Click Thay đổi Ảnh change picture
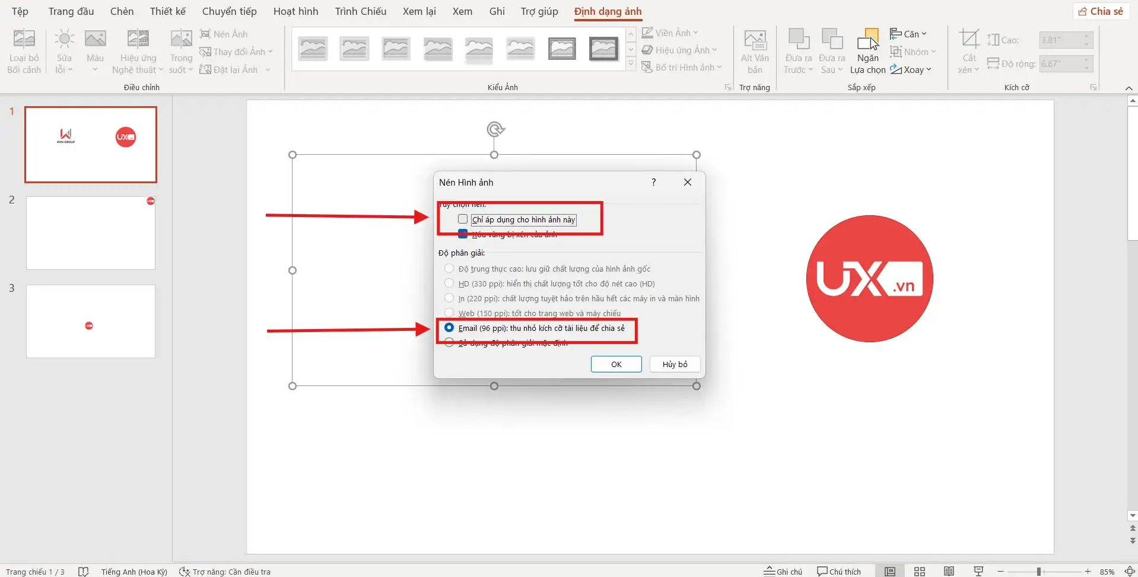Viewport: 1138px width, 577px height. click(x=236, y=52)
